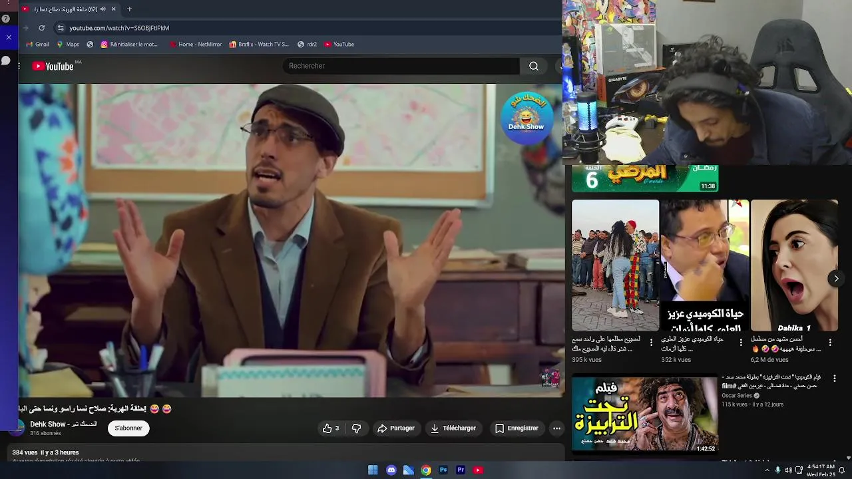Click the chat bubble icon in left sidebar
Image resolution: width=852 pixels, height=479 pixels.
(x=6, y=61)
